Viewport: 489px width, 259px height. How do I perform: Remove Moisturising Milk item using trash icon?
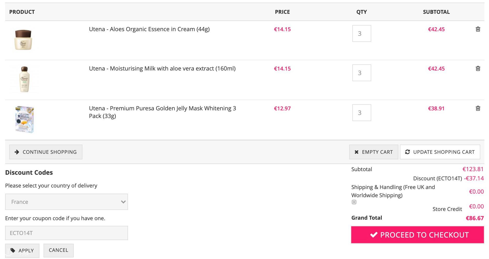[478, 68]
